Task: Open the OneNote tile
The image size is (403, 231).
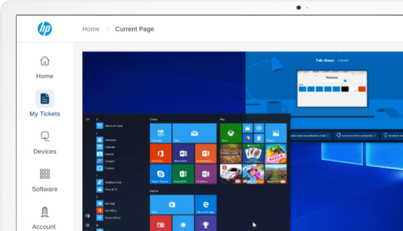Action: pyautogui.click(x=206, y=174)
